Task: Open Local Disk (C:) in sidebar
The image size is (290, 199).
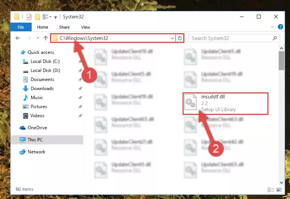Action: (x=45, y=61)
